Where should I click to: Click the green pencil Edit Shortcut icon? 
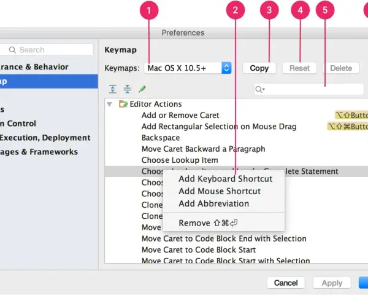pyautogui.click(x=142, y=89)
